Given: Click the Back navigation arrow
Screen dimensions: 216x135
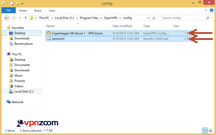Looking at the screenshot, I should coord(7,18).
